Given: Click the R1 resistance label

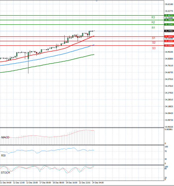Looking at the screenshot, I should pos(153,28).
